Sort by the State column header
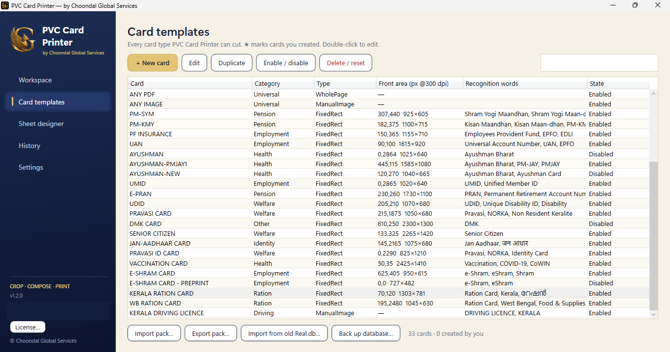This screenshot has width=670, height=352. point(618,83)
